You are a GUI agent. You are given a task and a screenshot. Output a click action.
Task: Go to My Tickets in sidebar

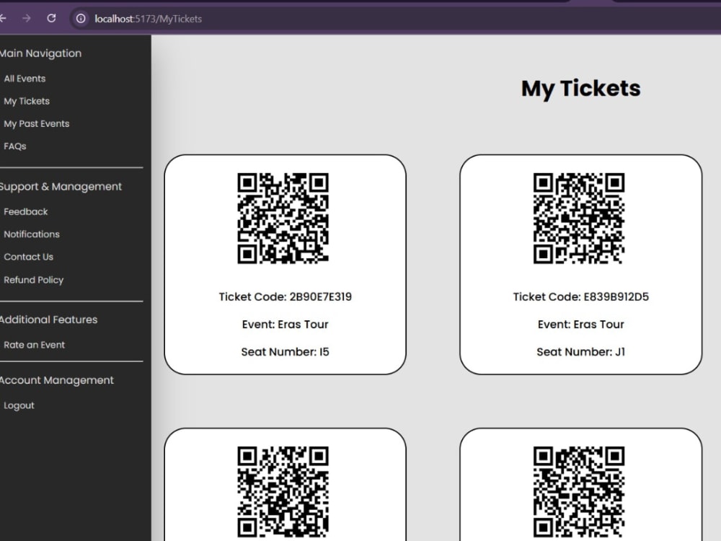(27, 101)
